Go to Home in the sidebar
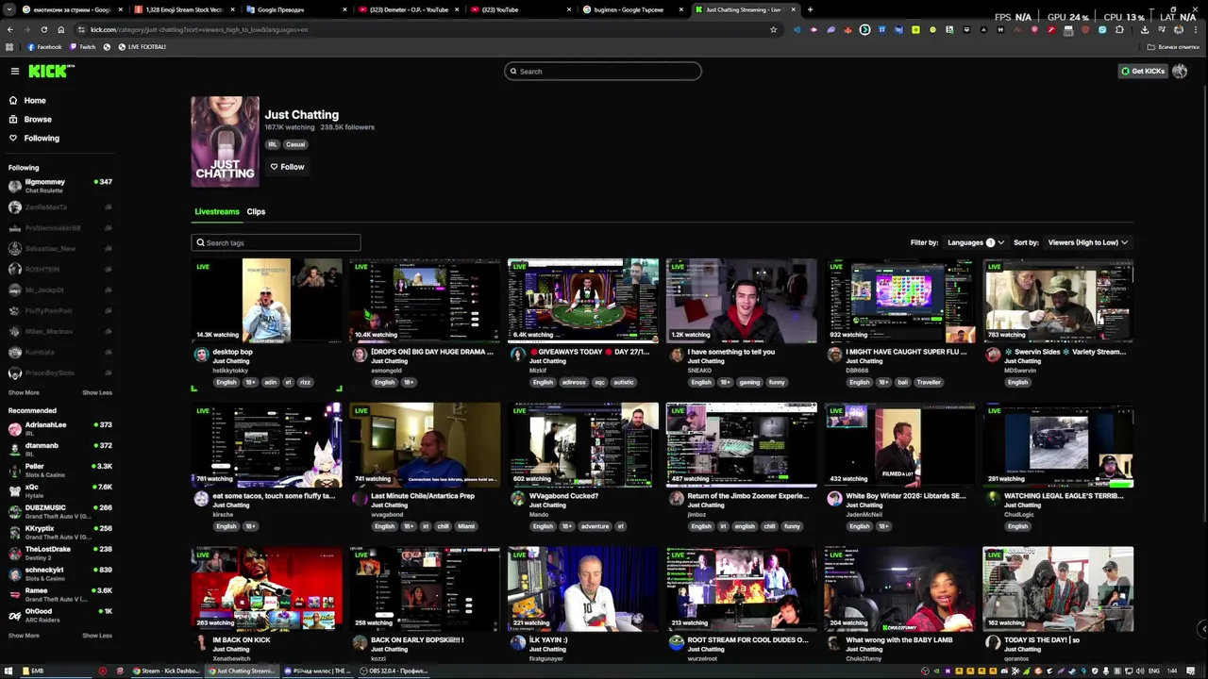The height and width of the screenshot is (679, 1208). [35, 100]
